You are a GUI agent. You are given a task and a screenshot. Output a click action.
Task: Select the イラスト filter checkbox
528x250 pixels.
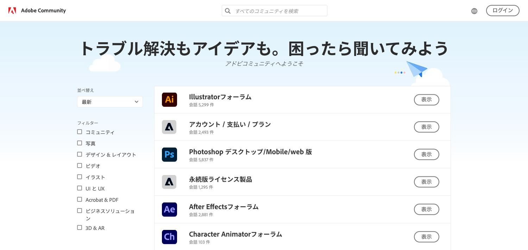click(x=80, y=177)
